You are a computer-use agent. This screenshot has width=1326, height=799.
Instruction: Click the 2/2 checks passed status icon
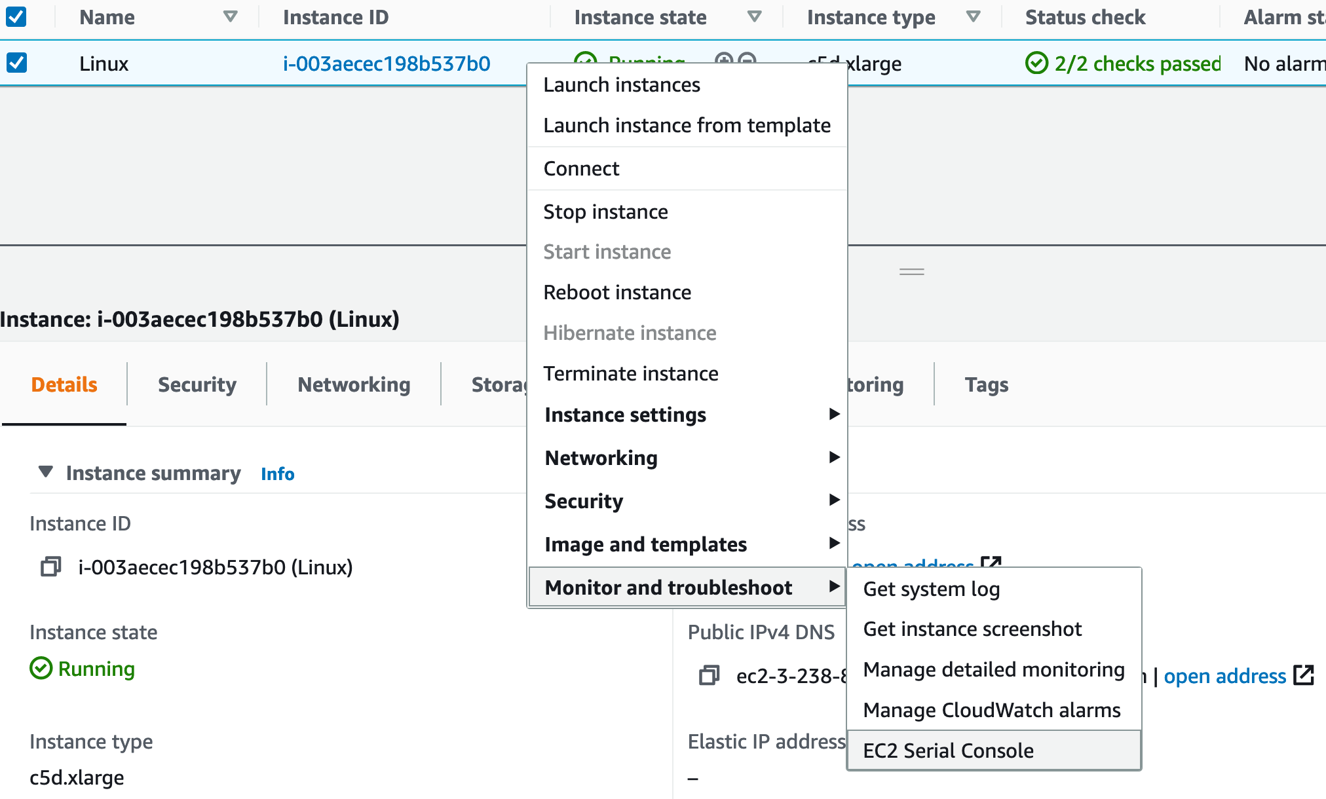click(1036, 64)
